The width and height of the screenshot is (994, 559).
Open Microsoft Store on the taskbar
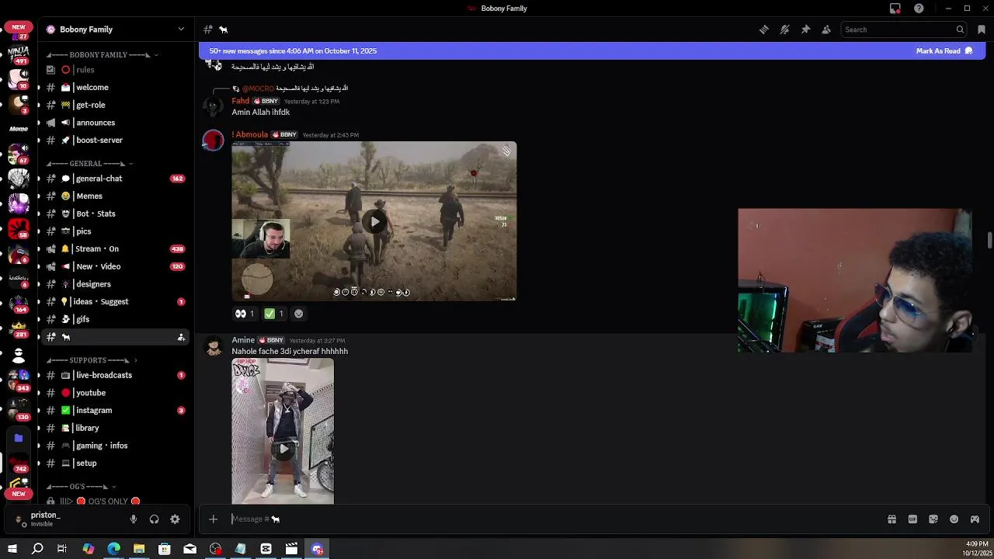pos(165,549)
